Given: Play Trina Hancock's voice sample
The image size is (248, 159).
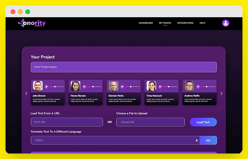Looking at the screenshot, I should point(160,87).
